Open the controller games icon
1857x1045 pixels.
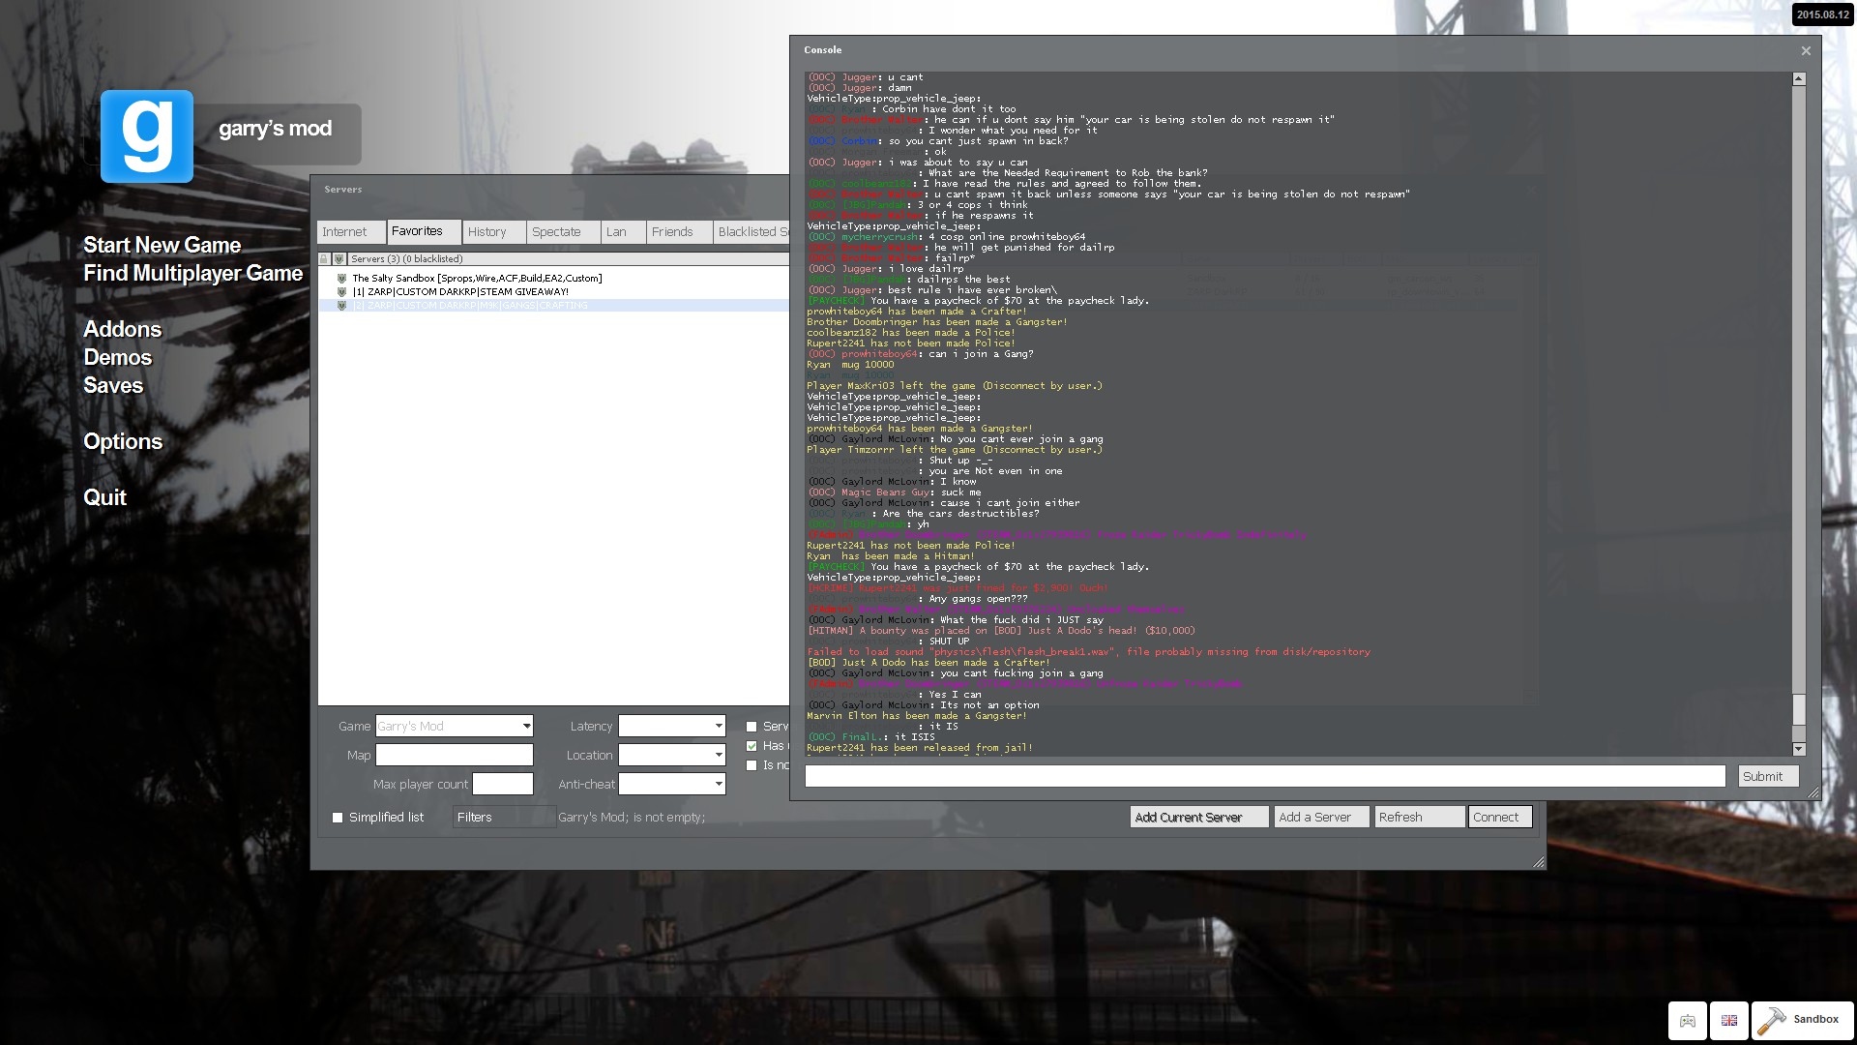(x=1688, y=1020)
